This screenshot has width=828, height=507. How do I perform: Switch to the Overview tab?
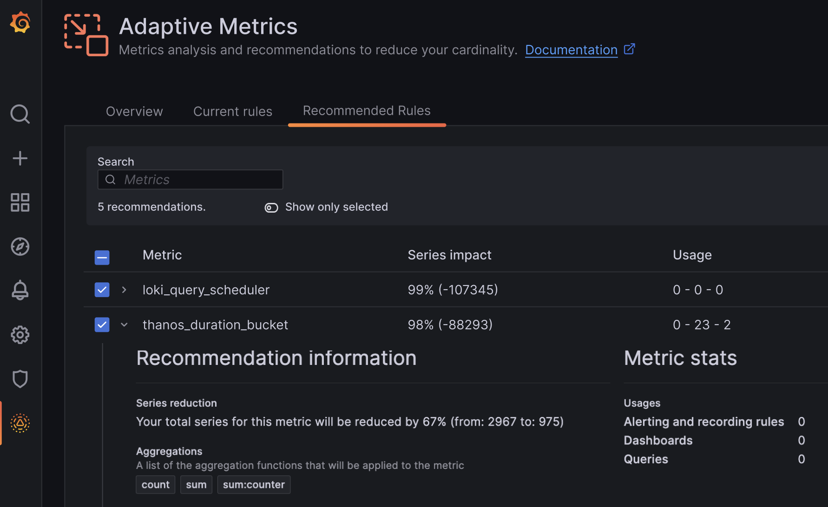134,111
